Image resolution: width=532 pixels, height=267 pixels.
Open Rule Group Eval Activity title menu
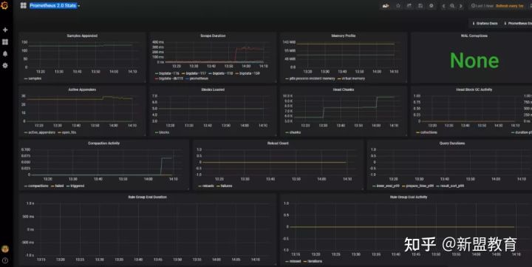click(409, 197)
